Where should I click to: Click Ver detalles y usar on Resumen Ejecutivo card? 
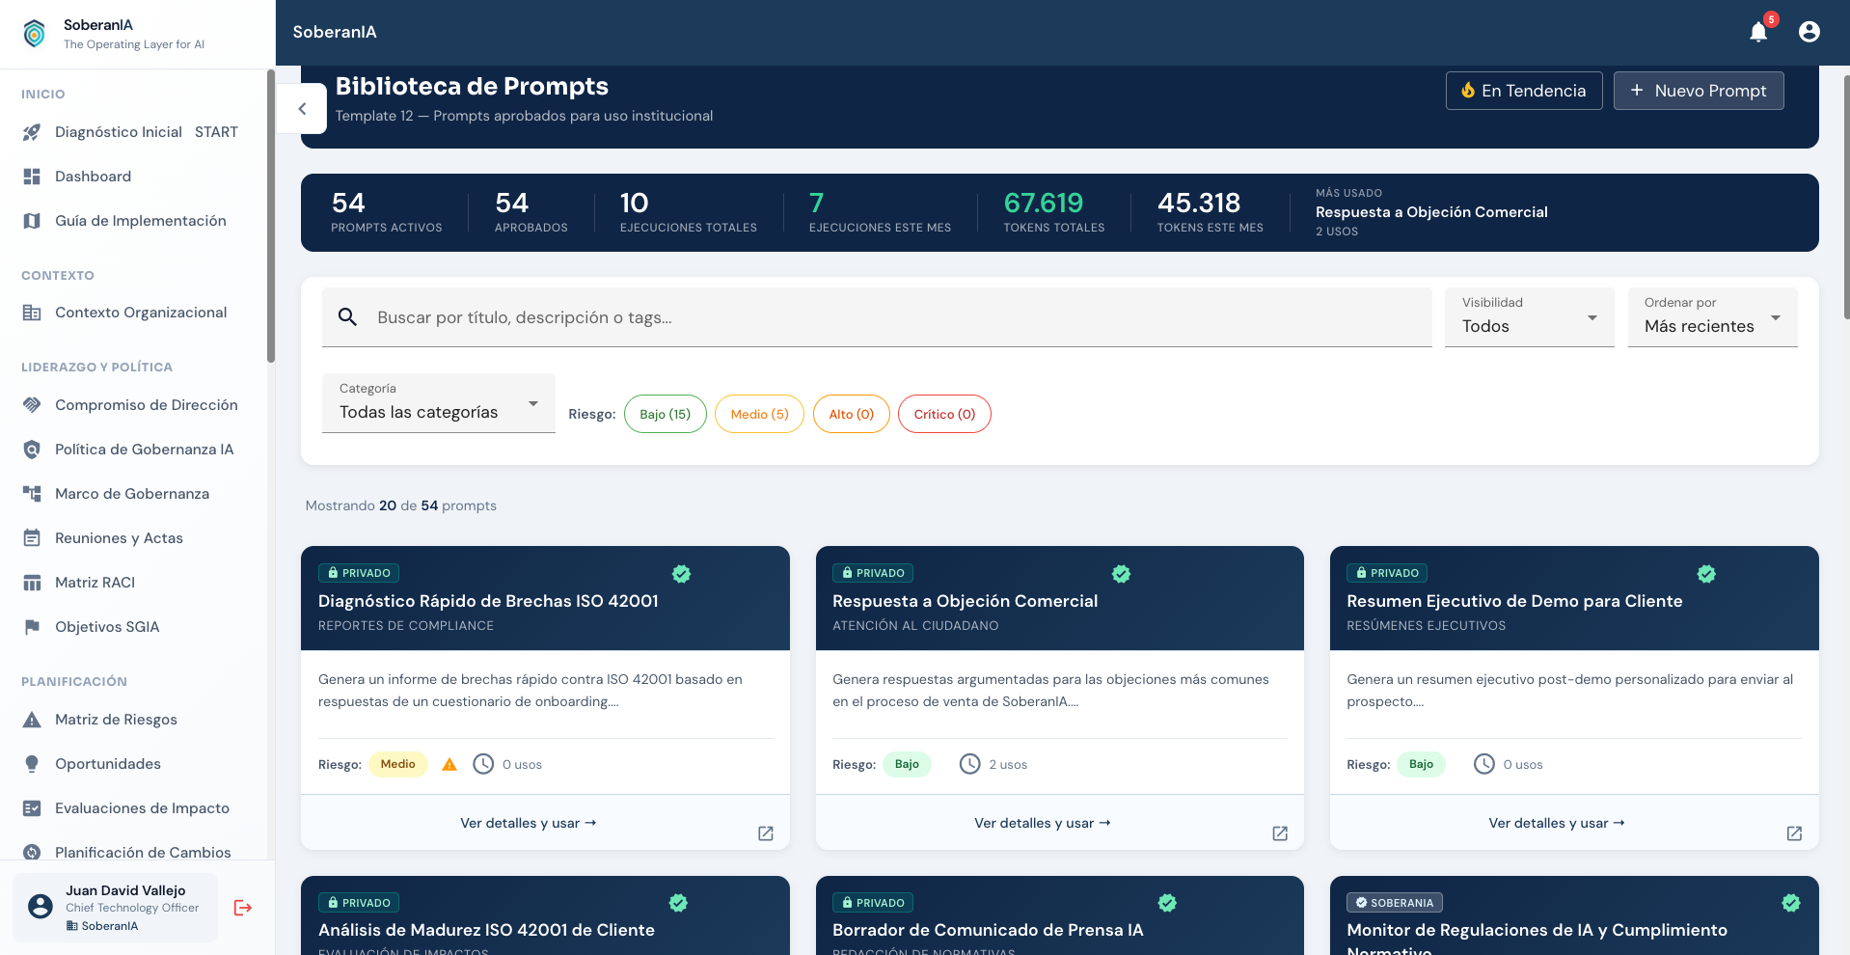pos(1557,823)
